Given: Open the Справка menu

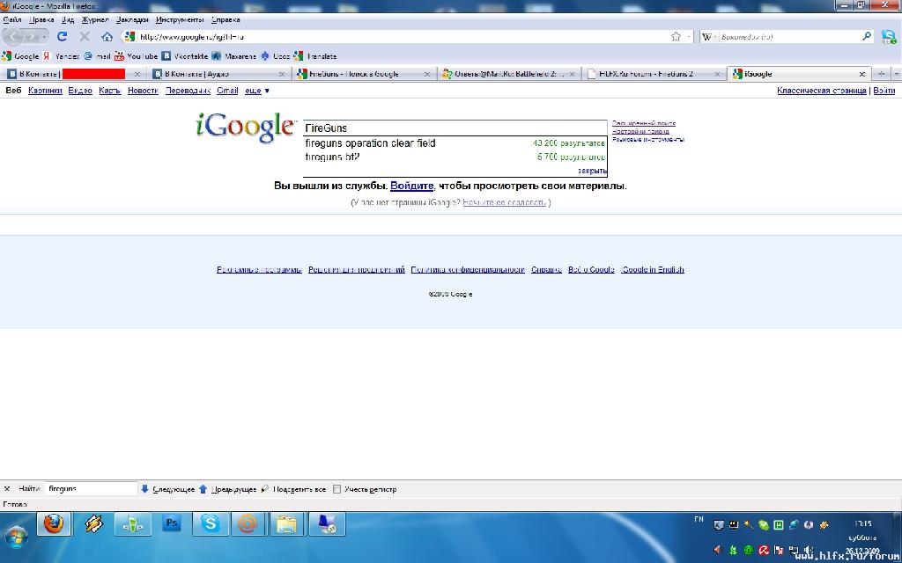Looking at the screenshot, I should 225,19.
